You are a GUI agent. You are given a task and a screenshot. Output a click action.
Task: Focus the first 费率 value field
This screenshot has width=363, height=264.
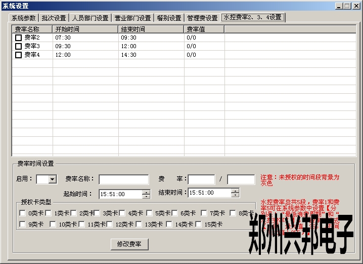coord(201,179)
